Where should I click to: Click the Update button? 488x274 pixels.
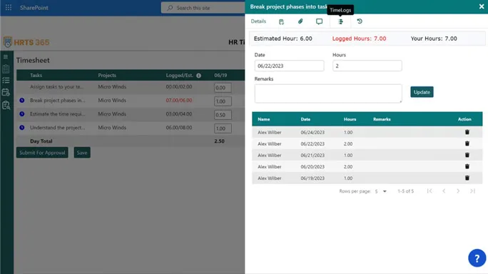(x=422, y=92)
